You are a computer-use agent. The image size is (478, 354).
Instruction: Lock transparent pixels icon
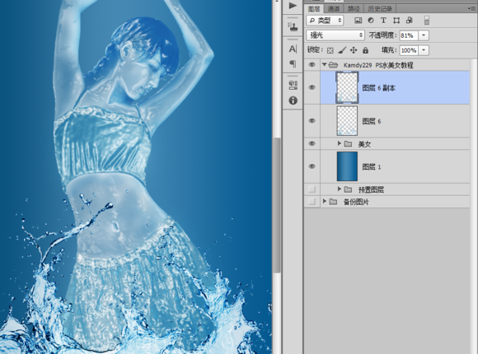[330, 50]
